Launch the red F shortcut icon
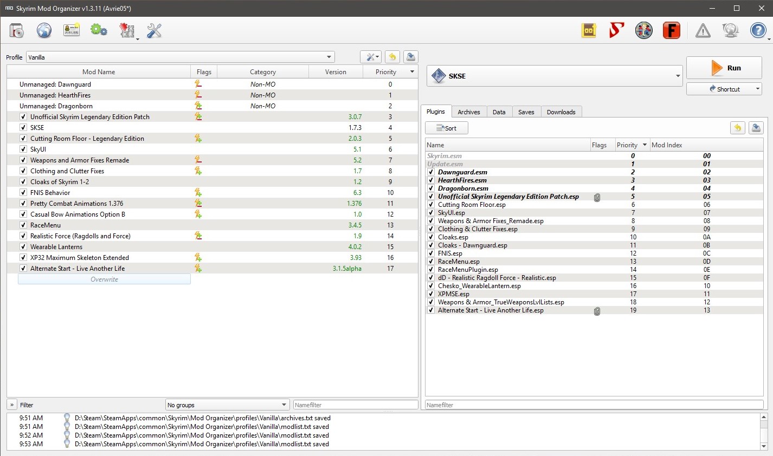 point(672,31)
